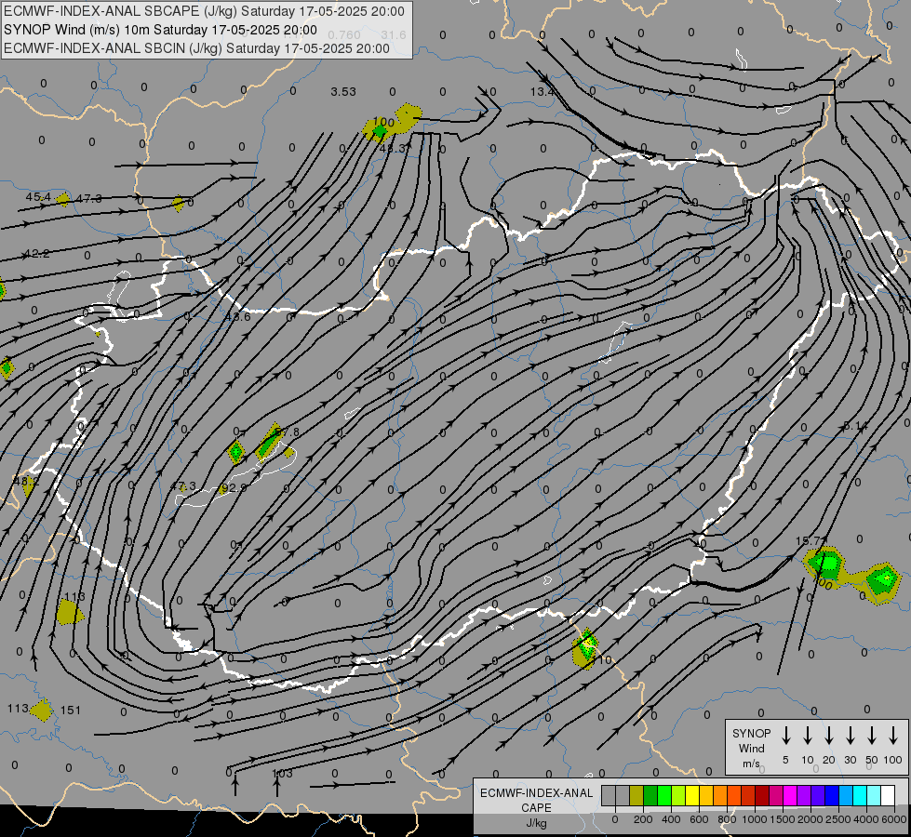Click the 151 value on the map
911x837 pixels.
click(x=71, y=711)
